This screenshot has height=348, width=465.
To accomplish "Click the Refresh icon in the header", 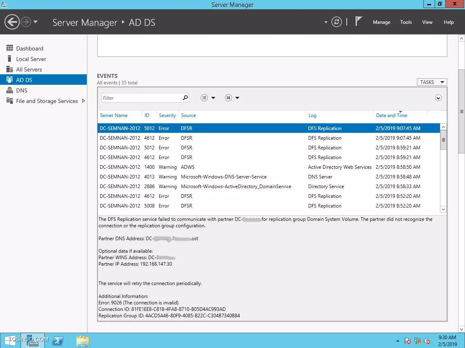I will pyautogui.click(x=336, y=22).
